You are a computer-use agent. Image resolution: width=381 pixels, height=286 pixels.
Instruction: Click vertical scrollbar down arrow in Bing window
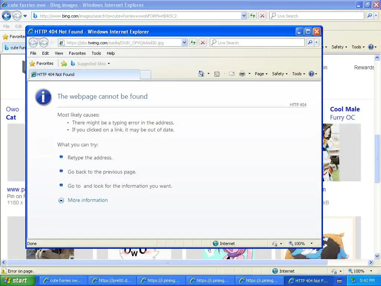377,256
